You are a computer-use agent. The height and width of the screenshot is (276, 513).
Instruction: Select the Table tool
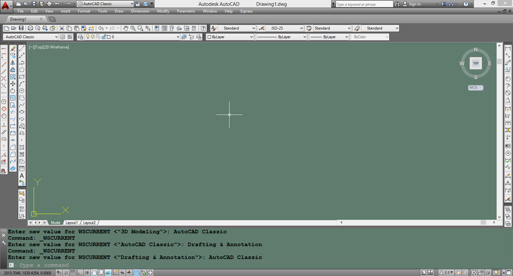[x=22, y=168]
